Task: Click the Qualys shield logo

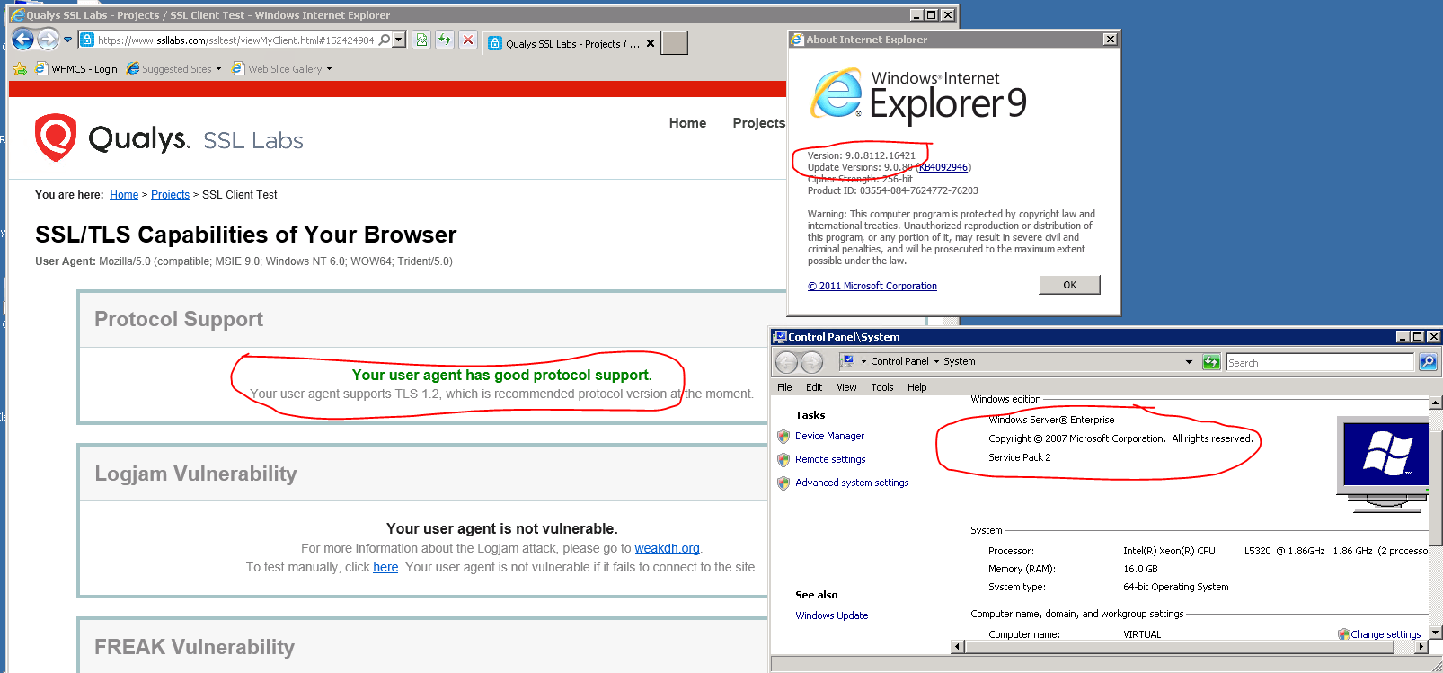Action: click(x=55, y=137)
